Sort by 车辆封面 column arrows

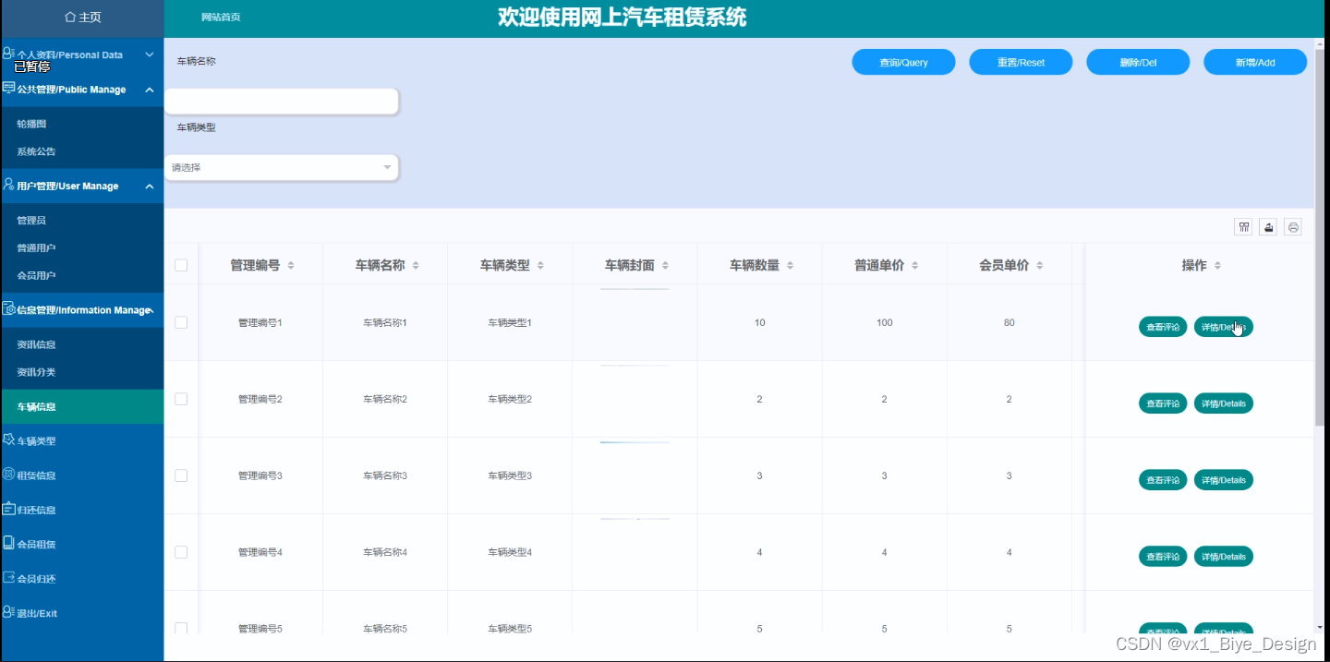pyautogui.click(x=665, y=266)
